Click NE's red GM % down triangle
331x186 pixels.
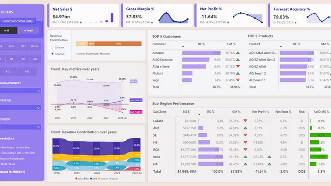click(245, 142)
